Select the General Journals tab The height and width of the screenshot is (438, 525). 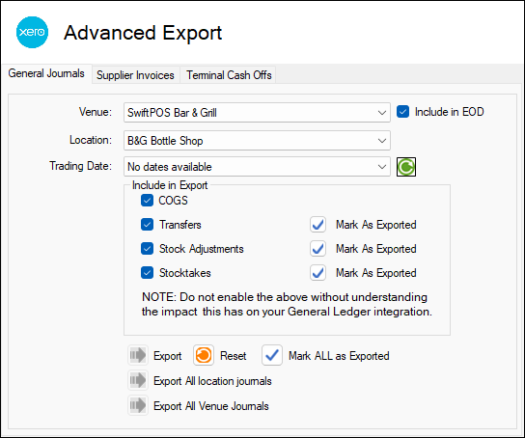tap(46, 73)
